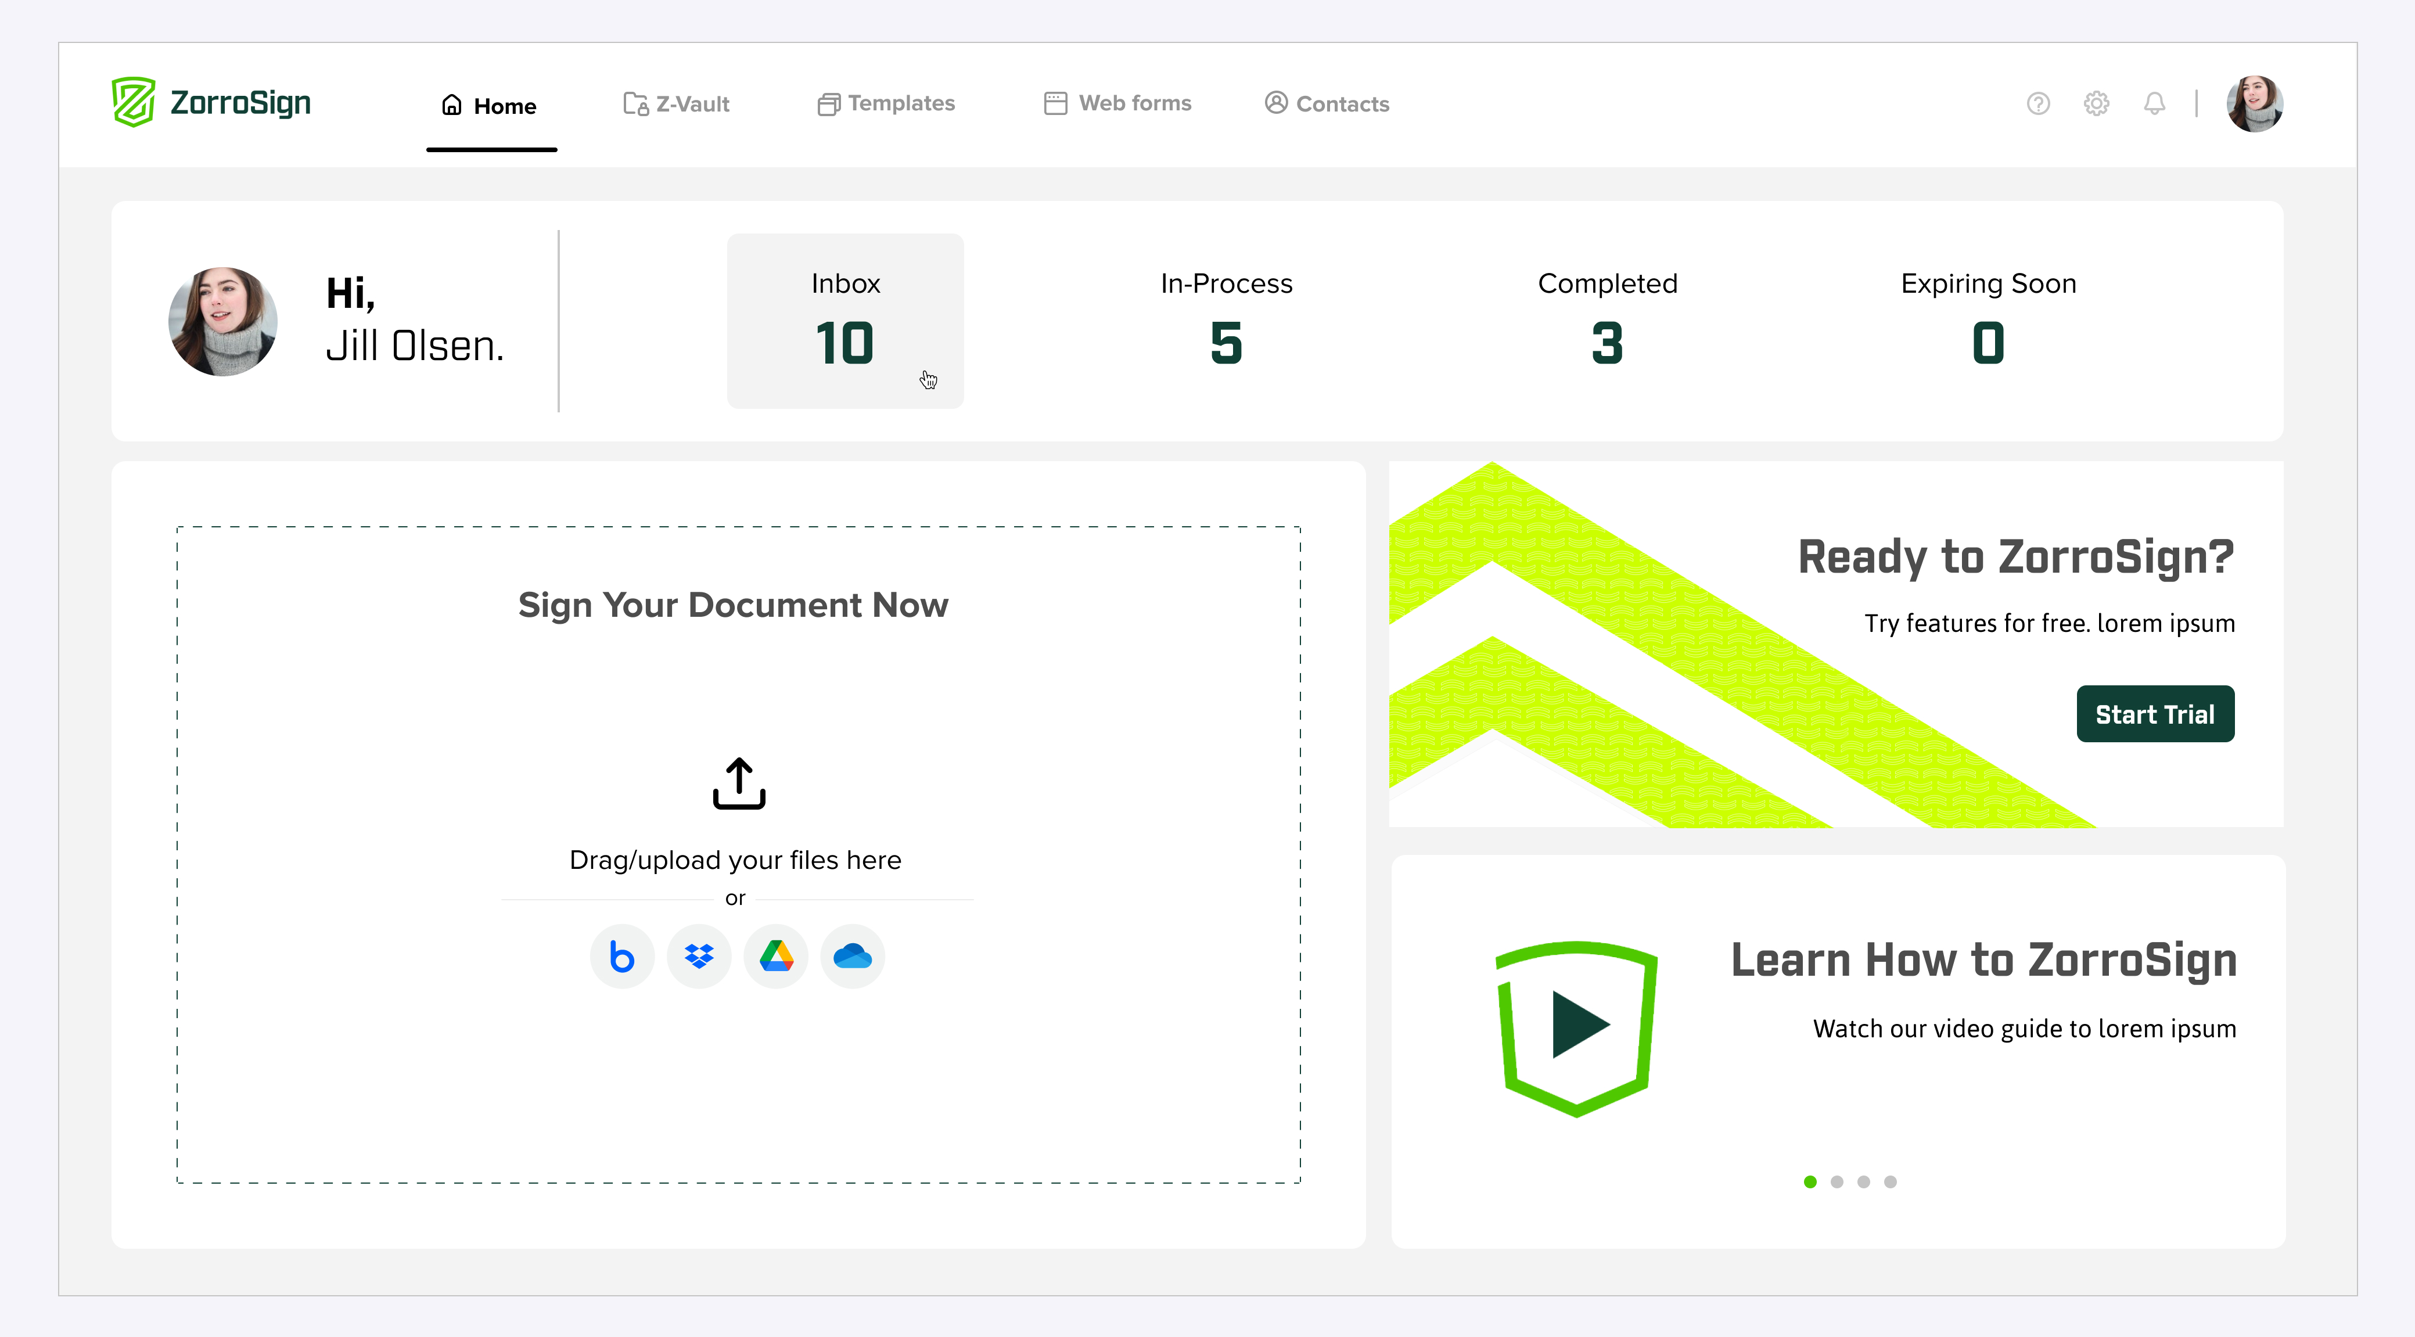Click the Box cloud storage icon

621,957
